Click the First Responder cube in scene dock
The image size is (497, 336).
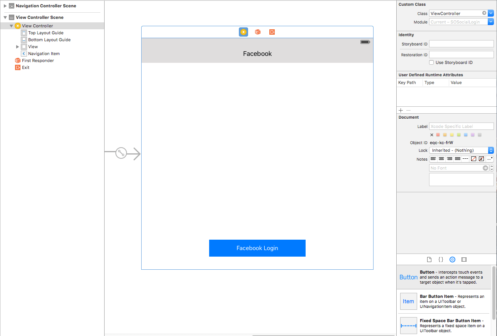point(258,32)
